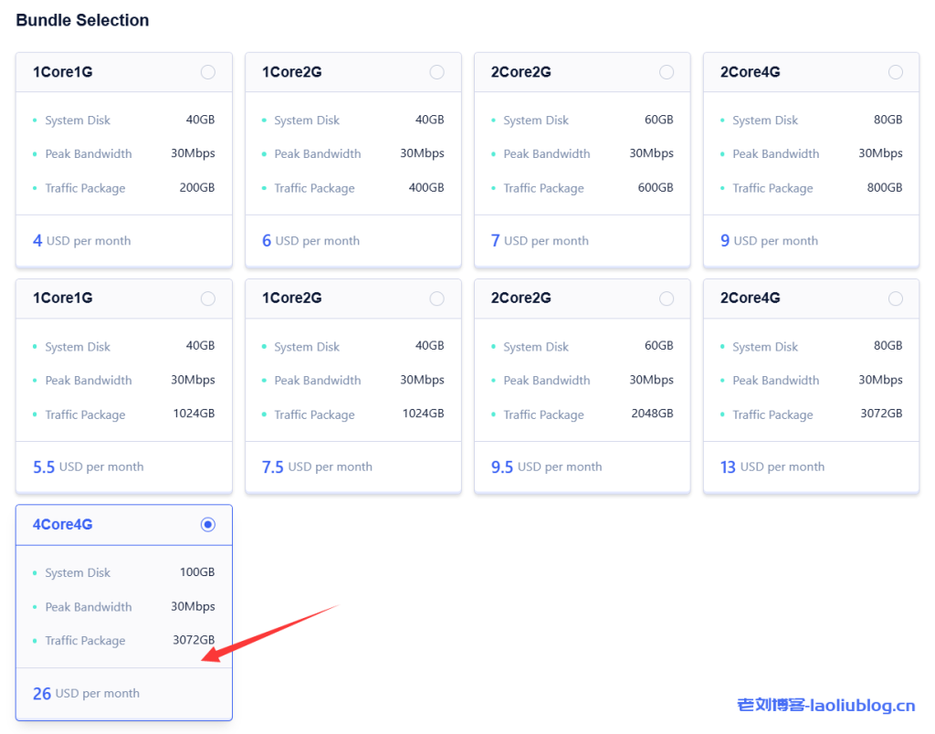Pick the 1Core1G radio button for 5.5 USD bundle

(x=208, y=299)
